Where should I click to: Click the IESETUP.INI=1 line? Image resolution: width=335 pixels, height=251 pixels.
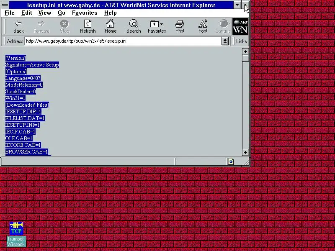[x=23, y=125]
